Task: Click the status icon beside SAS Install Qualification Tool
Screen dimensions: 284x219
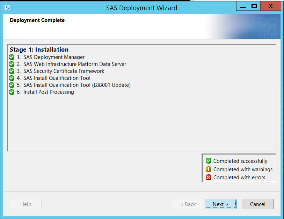Action: [12, 78]
